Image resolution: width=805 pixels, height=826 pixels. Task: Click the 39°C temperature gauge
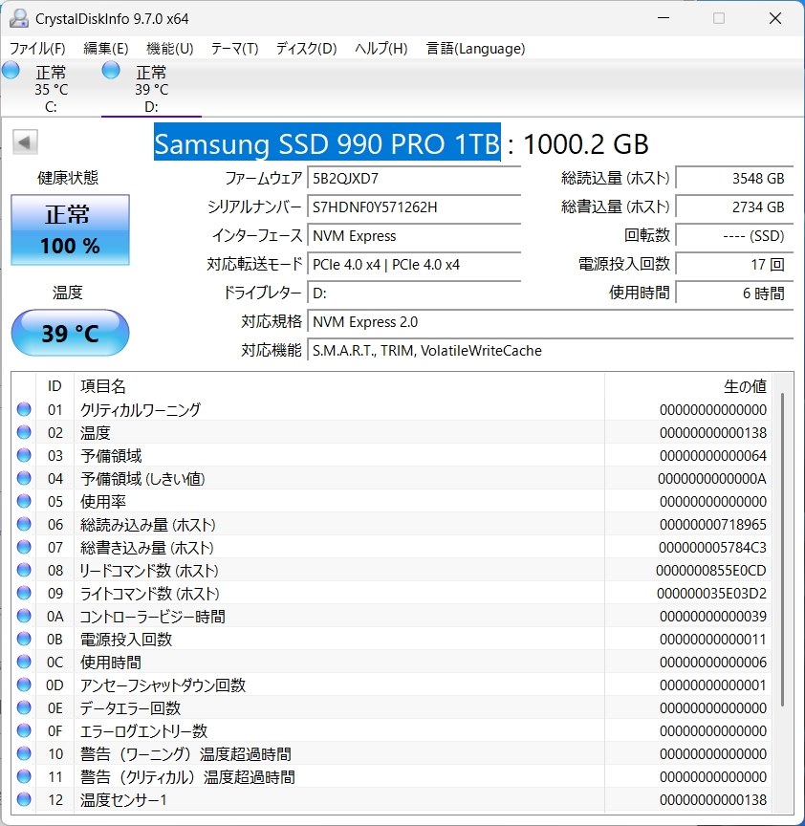pos(69,333)
